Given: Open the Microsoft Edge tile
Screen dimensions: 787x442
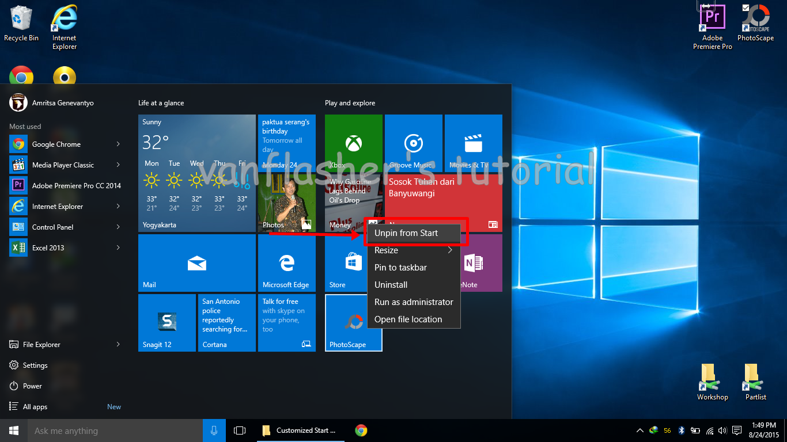Looking at the screenshot, I should 286,263.
